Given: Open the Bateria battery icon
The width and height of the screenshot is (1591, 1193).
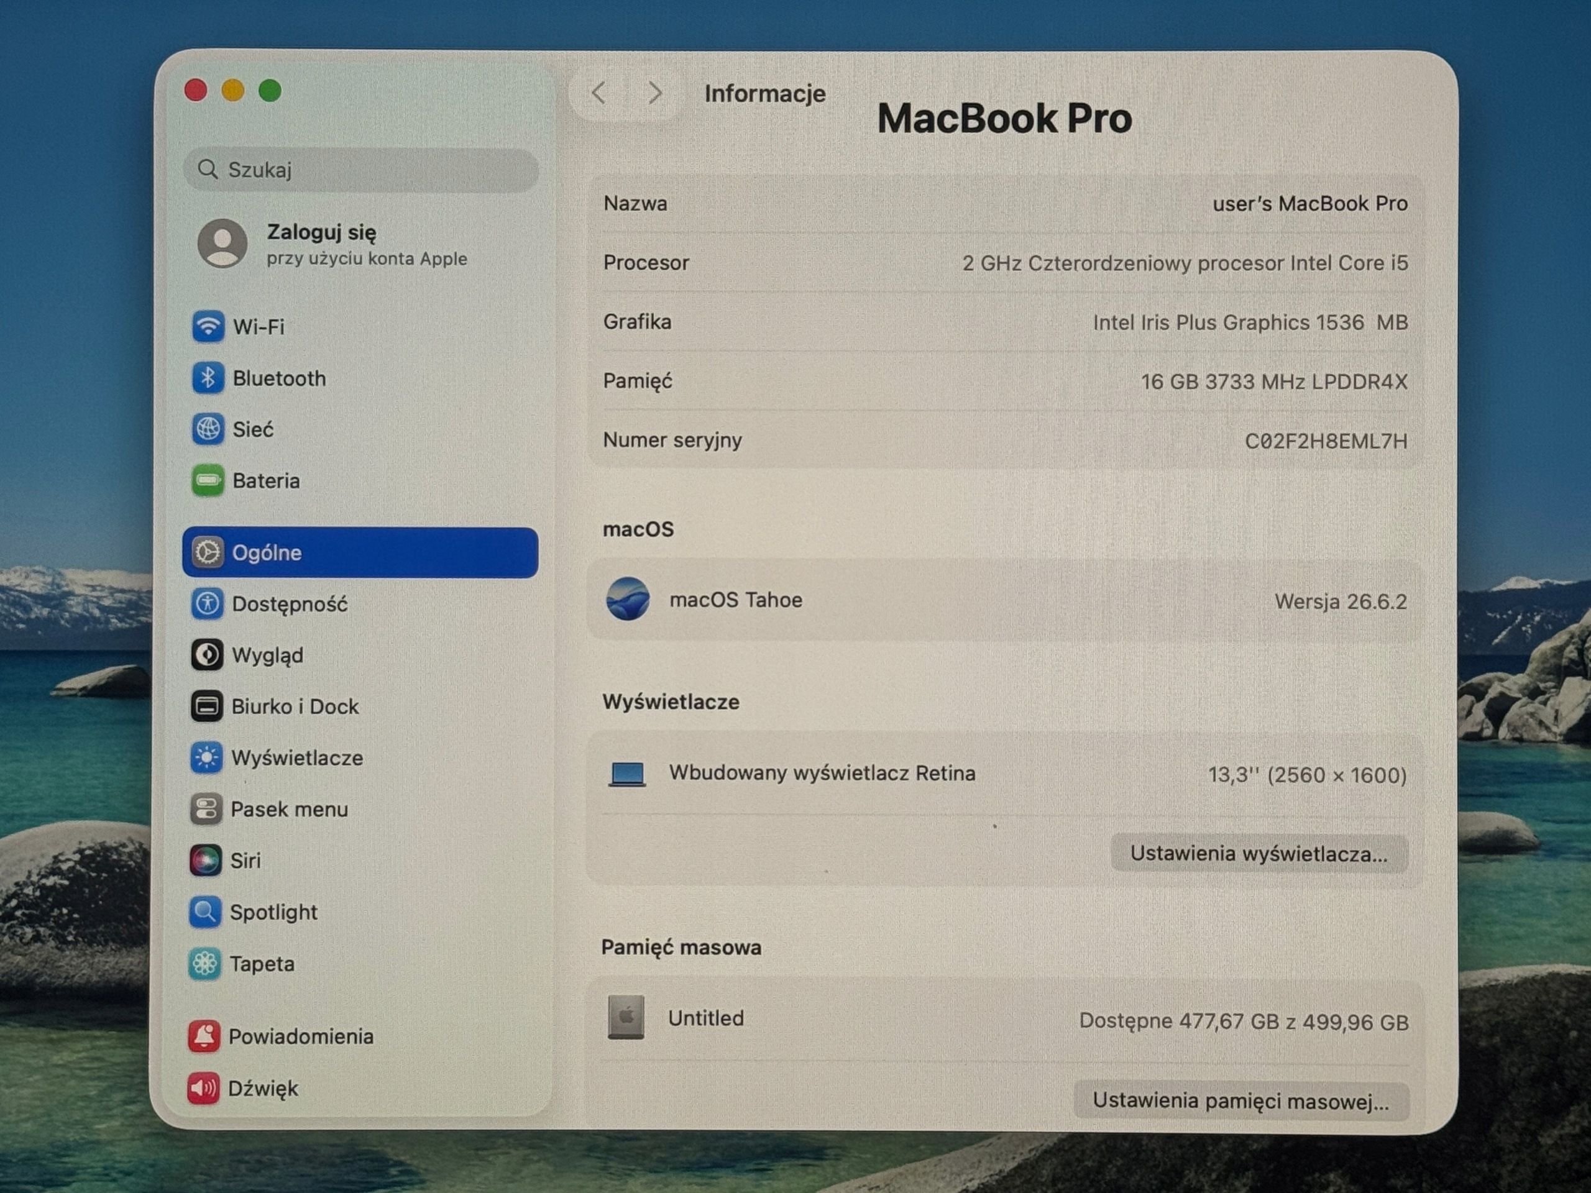Looking at the screenshot, I should pos(208,480).
